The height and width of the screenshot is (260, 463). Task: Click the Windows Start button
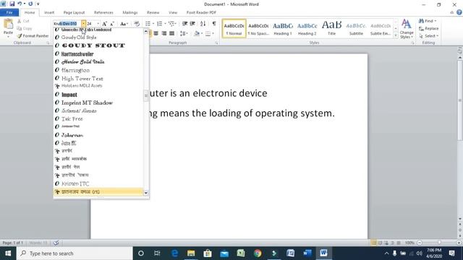(x=8, y=253)
